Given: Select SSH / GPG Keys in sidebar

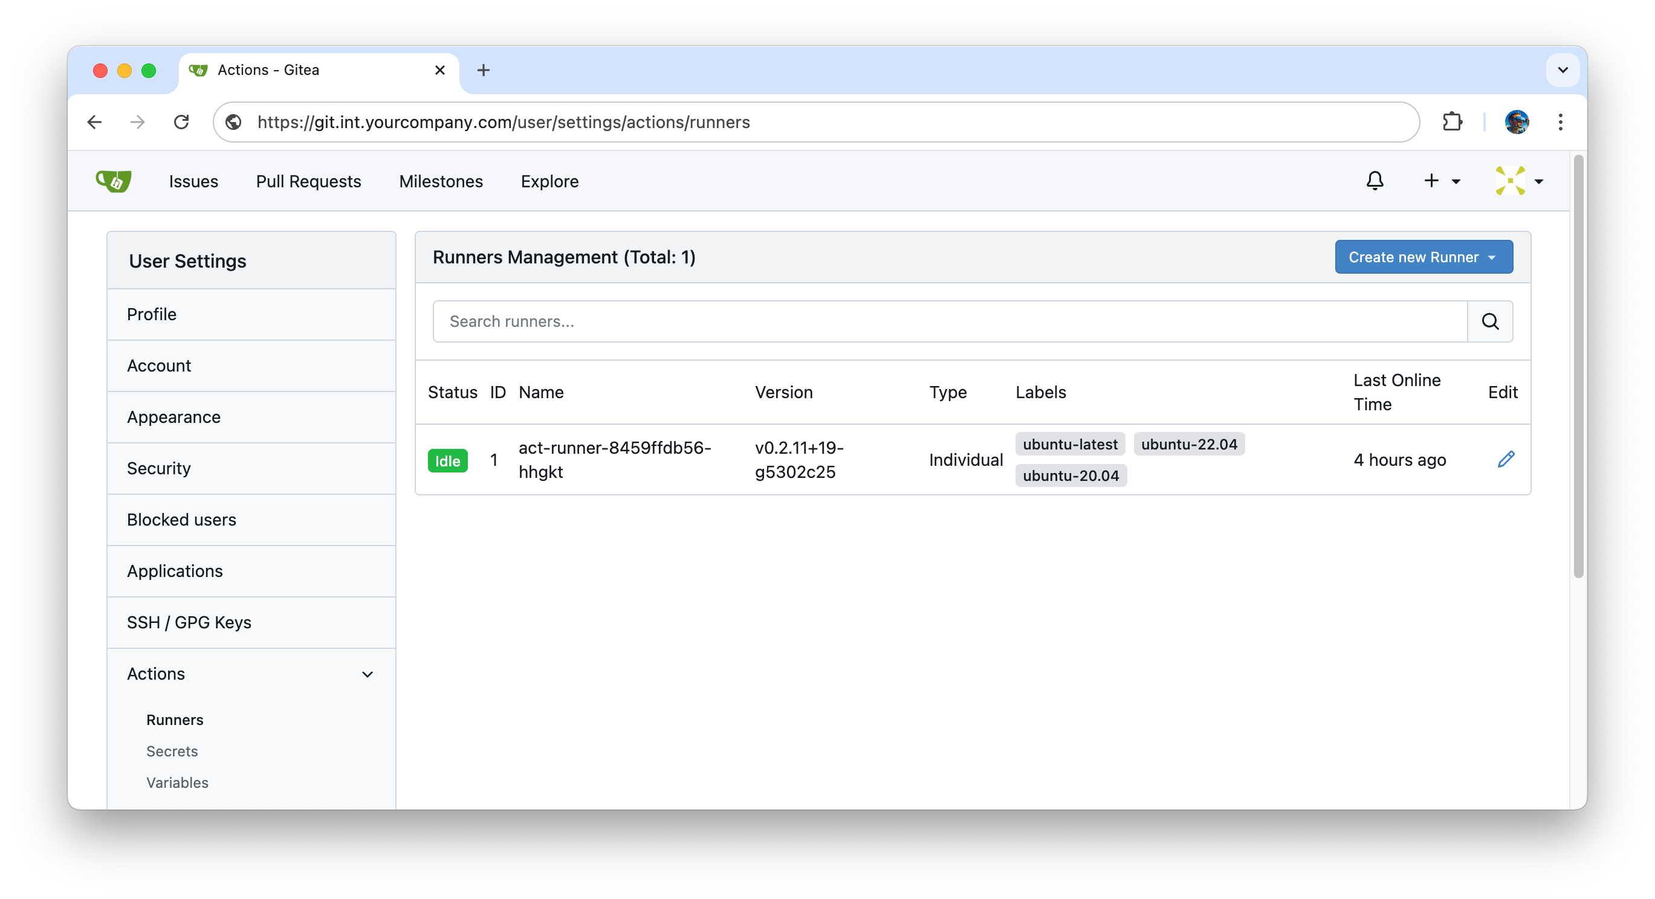Looking at the screenshot, I should [189, 622].
